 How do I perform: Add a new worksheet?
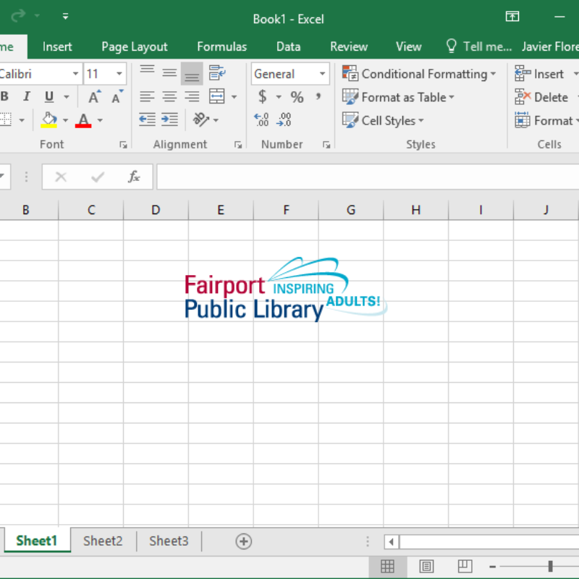tap(244, 541)
